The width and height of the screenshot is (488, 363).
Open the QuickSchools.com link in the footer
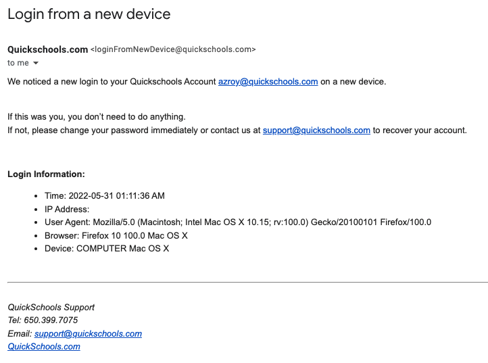44,347
